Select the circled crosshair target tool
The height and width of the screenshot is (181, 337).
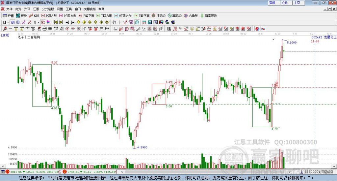tap(67, 29)
